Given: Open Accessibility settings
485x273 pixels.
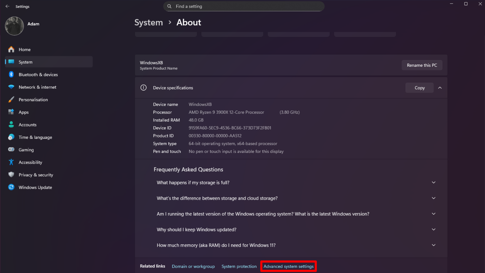Looking at the screenshot, I should click(30, 162).
